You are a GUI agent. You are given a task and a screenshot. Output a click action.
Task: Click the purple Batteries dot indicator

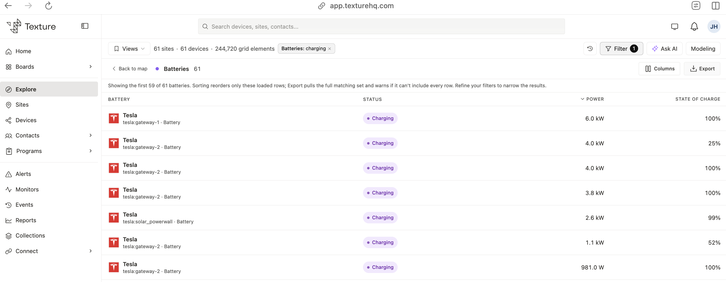tap(157, 69)
